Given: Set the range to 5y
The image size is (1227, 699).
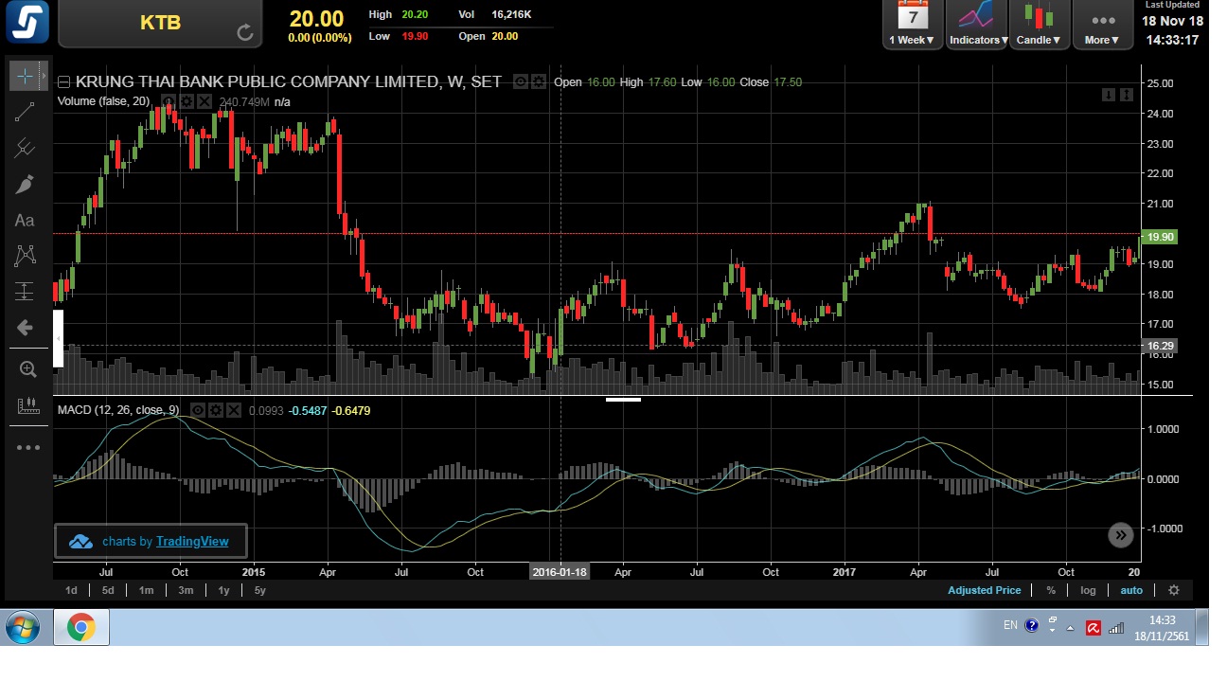Looking at the screenshot, I should [x=259, y=590].
